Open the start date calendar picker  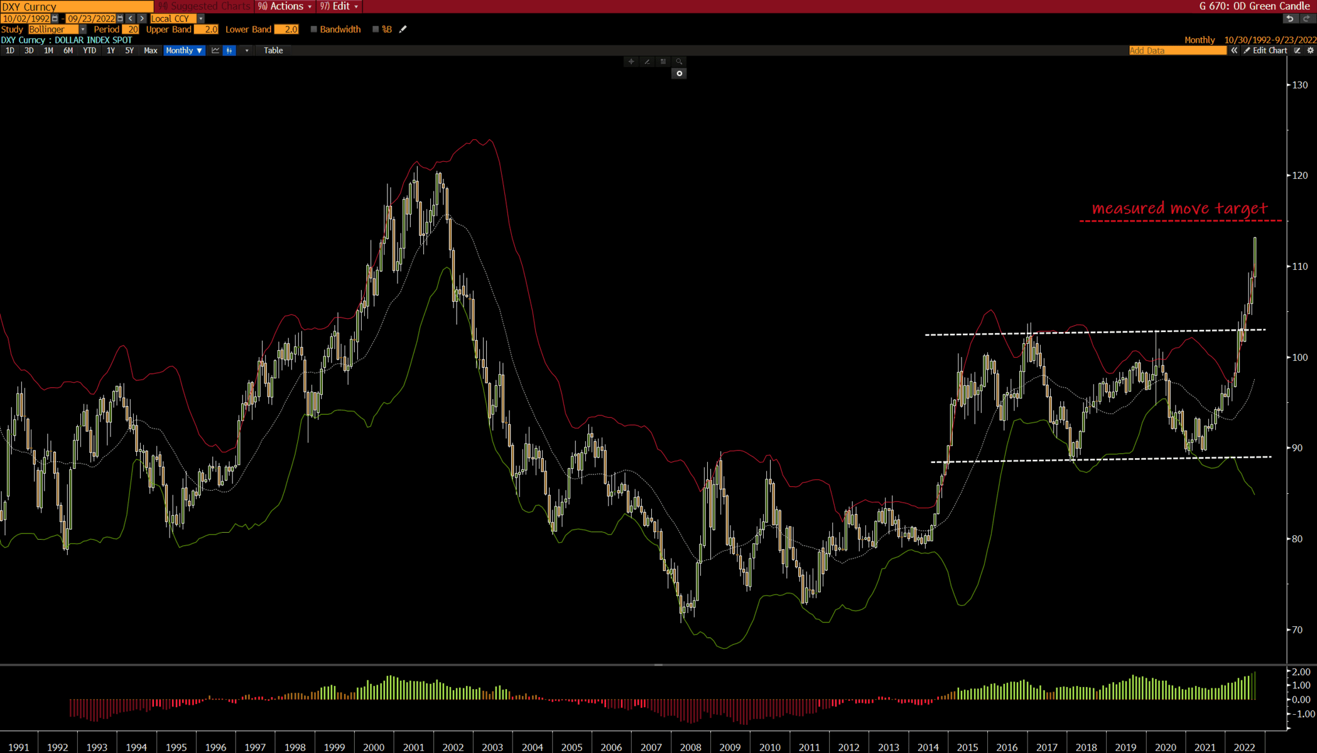click(55, 19)
